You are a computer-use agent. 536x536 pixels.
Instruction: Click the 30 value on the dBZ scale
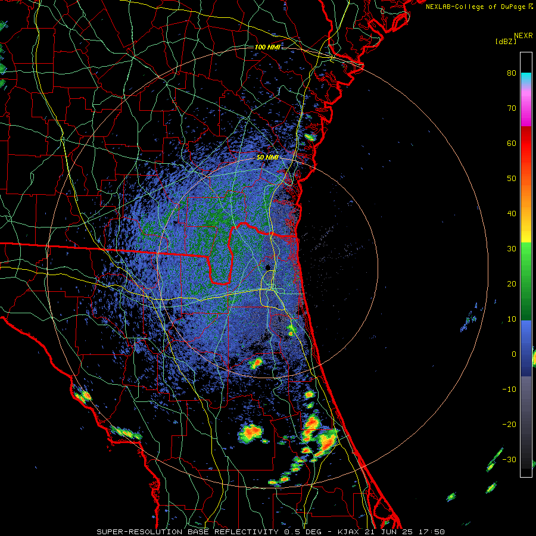(x=512, y=248)
